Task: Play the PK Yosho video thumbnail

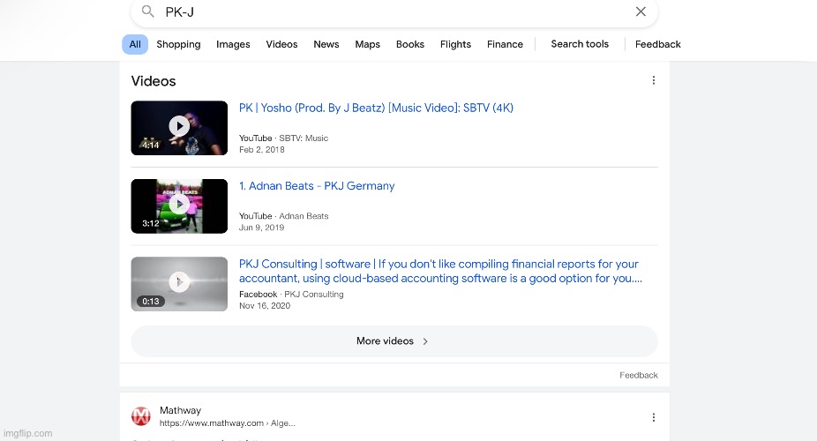Action: 179,127
